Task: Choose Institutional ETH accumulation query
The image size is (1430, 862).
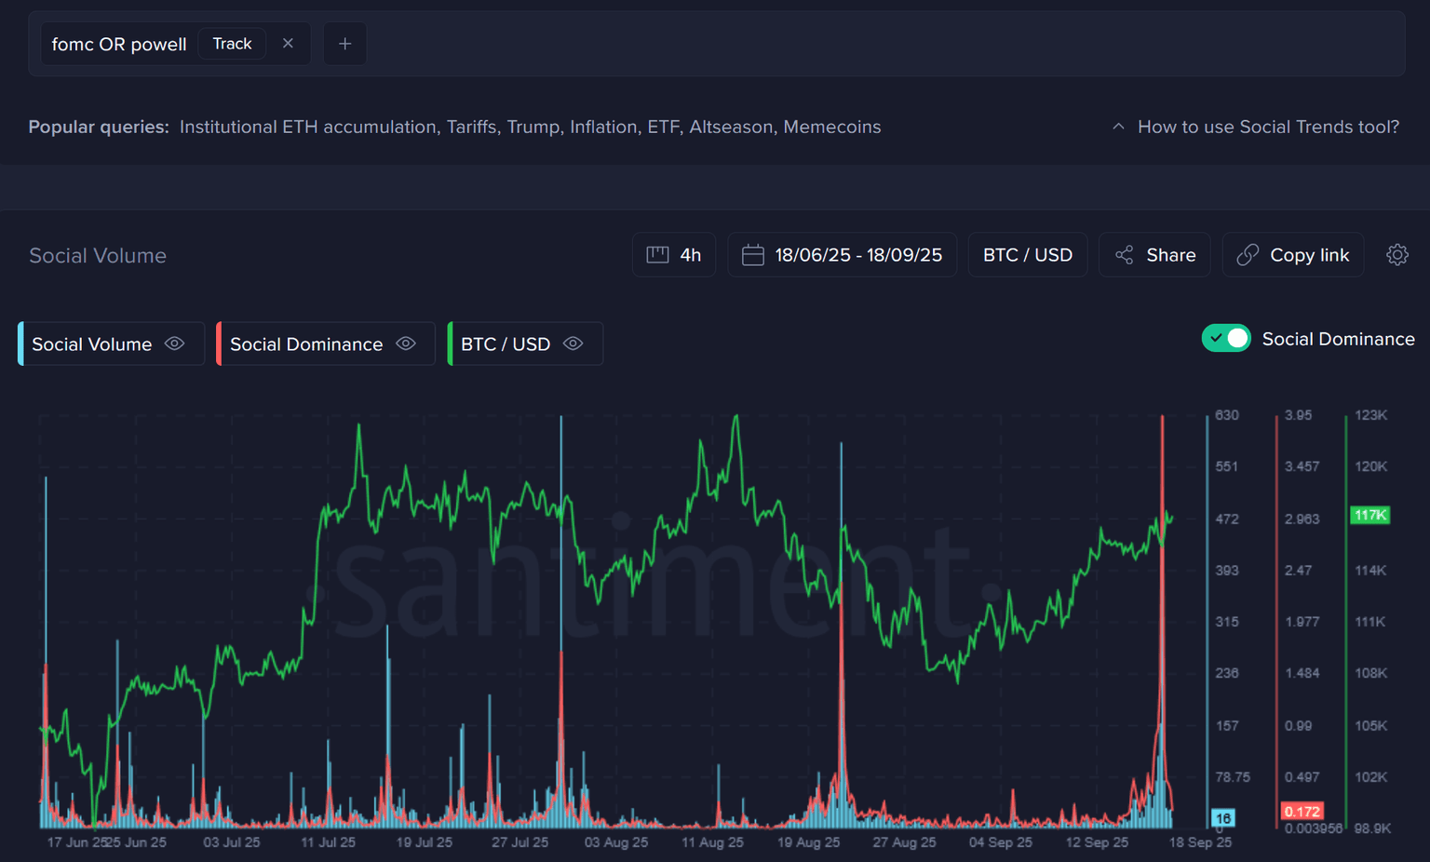Action: pyautogui.click(x=307, y=127)
